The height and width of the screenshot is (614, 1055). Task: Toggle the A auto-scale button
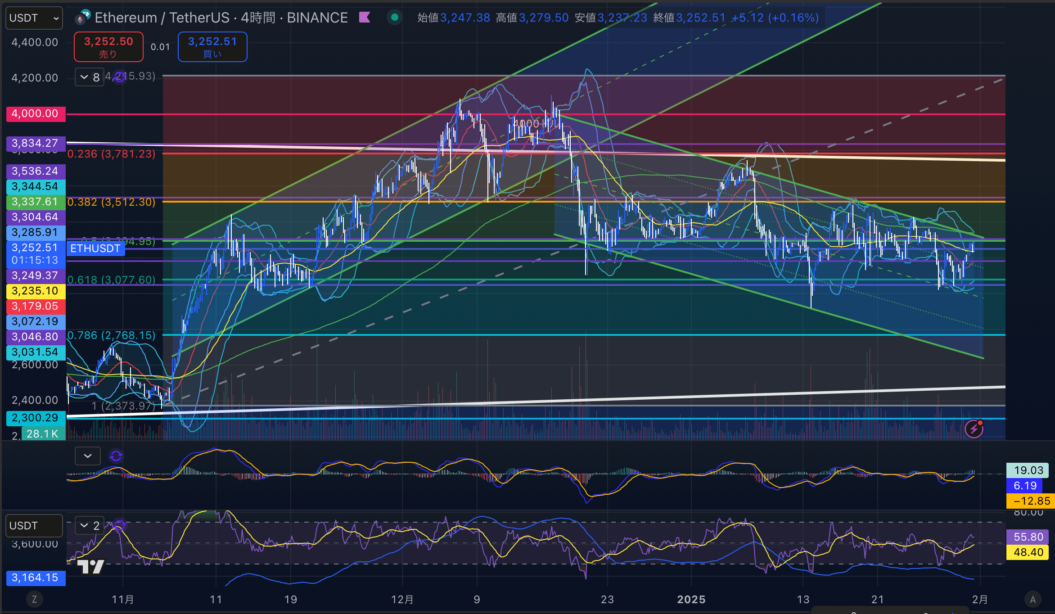click(x=1033, y=599)
